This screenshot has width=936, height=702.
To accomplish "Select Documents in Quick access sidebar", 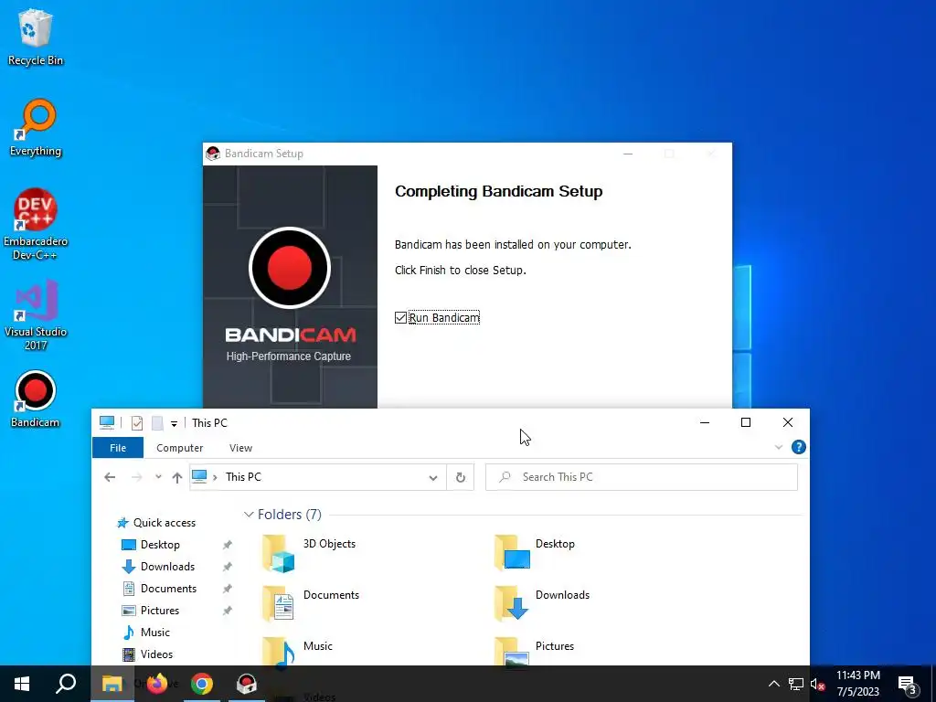I will coord(168,589).
